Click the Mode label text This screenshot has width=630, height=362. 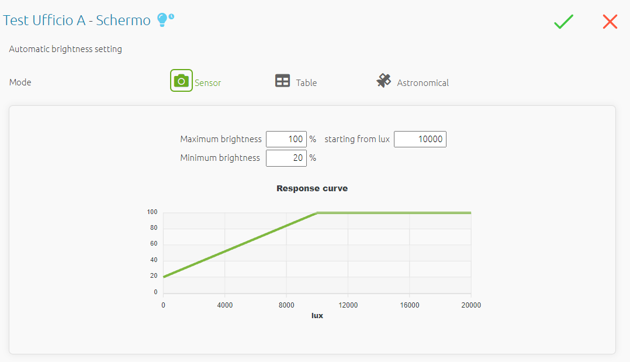[20, 82]
